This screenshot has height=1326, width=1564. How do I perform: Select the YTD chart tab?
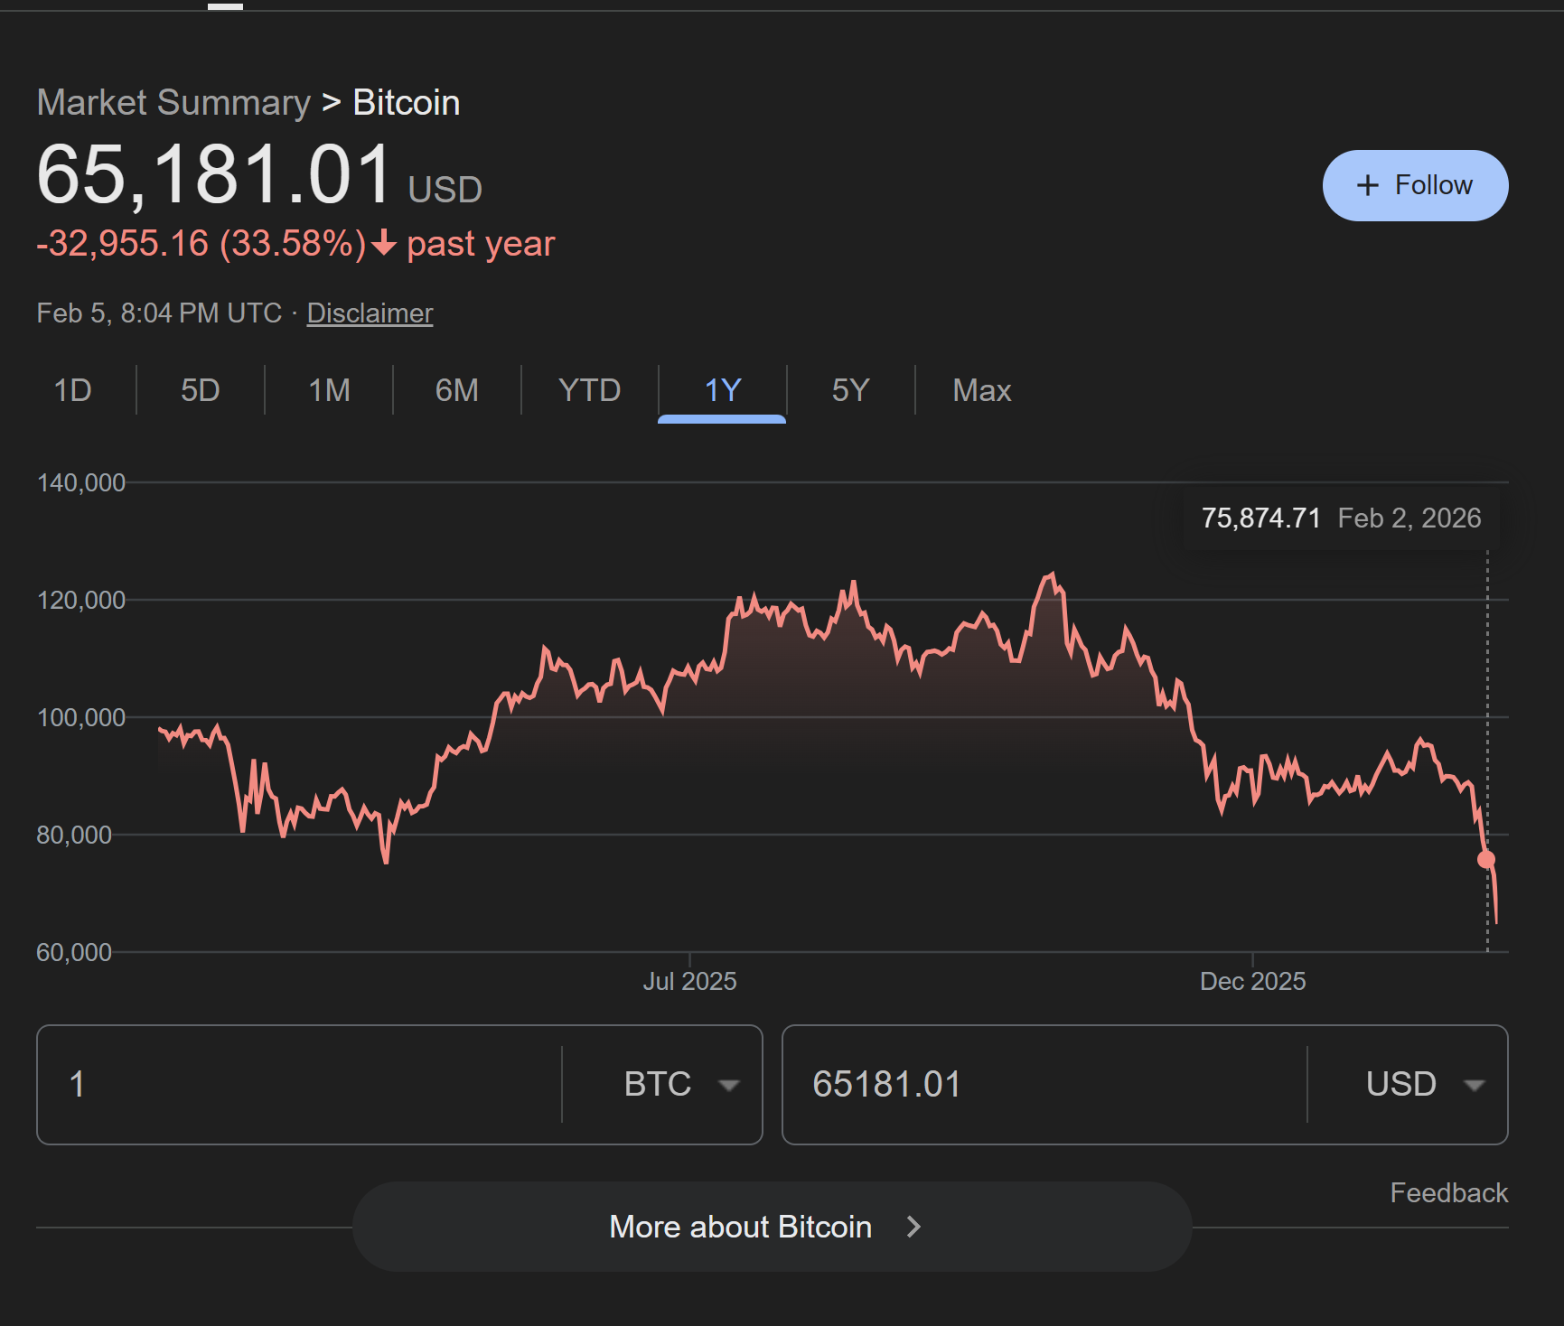tap(589, 390)
